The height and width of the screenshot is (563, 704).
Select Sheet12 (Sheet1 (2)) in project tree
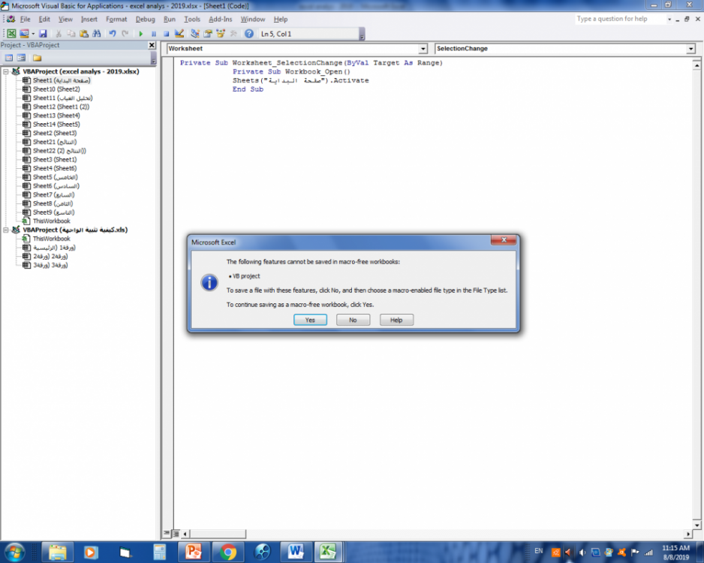[x=61, y=107]
